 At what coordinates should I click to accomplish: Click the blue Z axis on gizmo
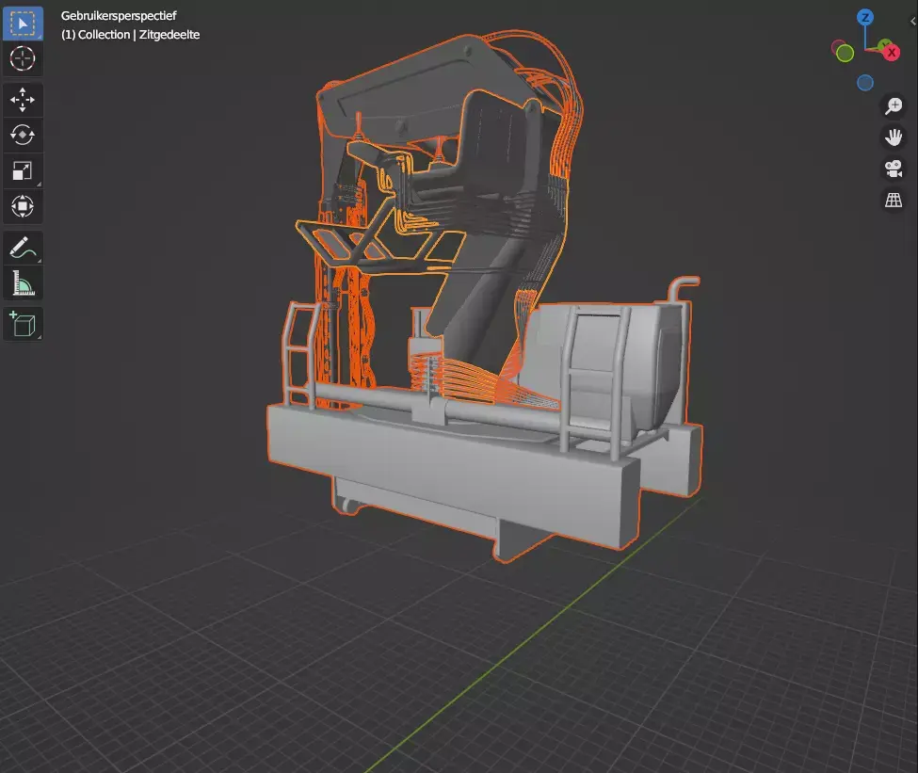coord(865,17)
